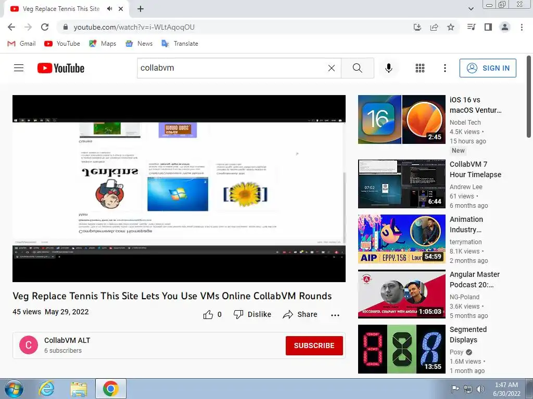The width and height of the screenshot is (533, 399).
Task: Click the Share button
Action: click(300, 314)
